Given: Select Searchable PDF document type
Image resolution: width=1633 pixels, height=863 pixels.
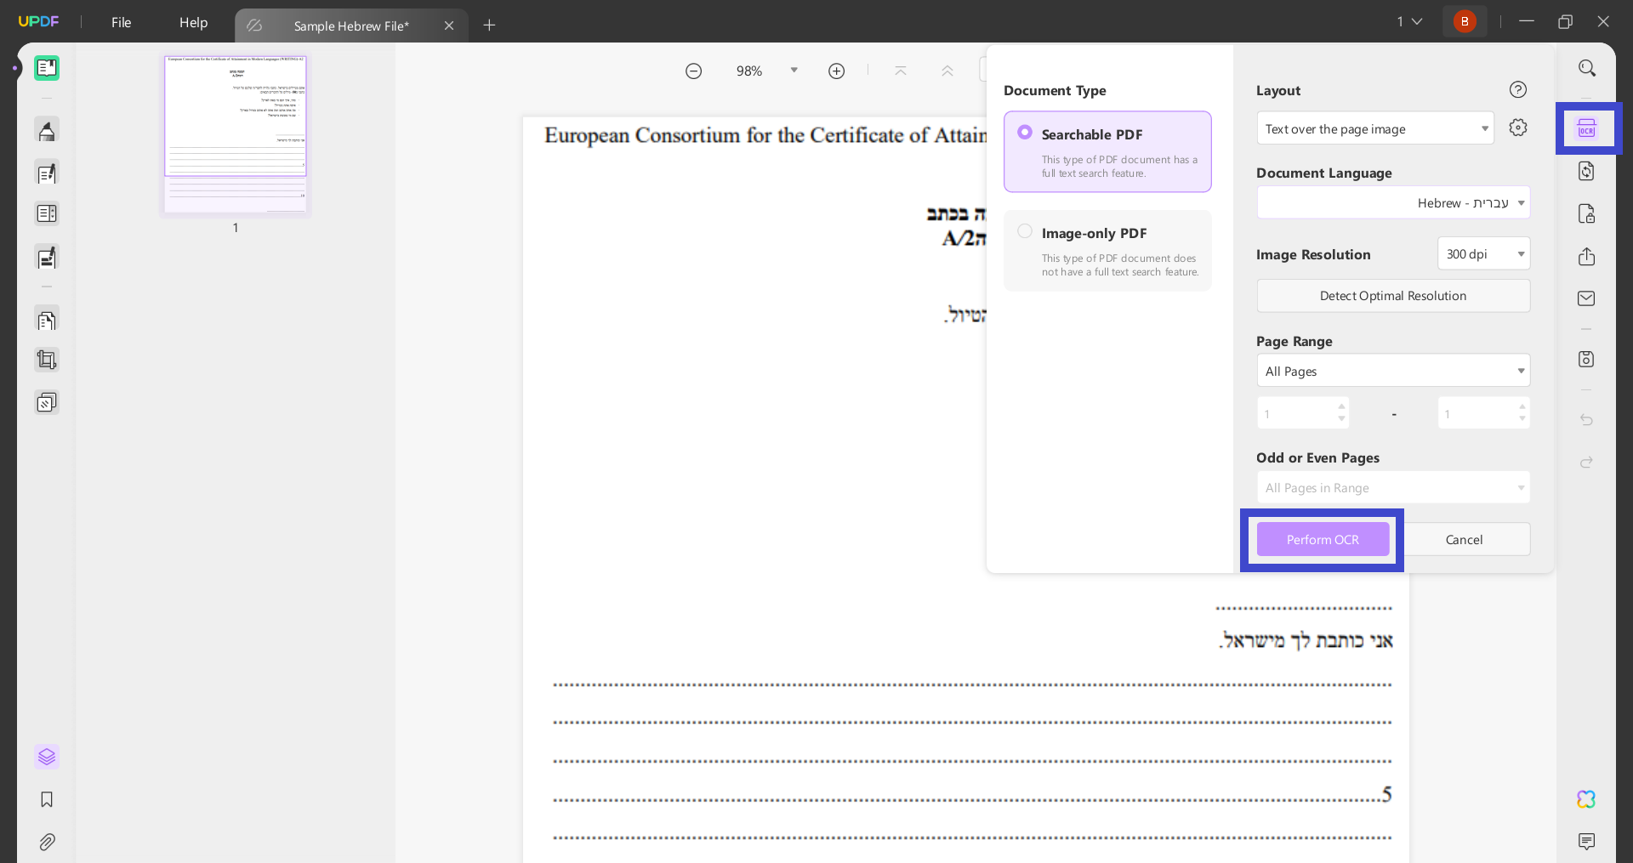Looking at the screenshot, I should point(1107,151).
